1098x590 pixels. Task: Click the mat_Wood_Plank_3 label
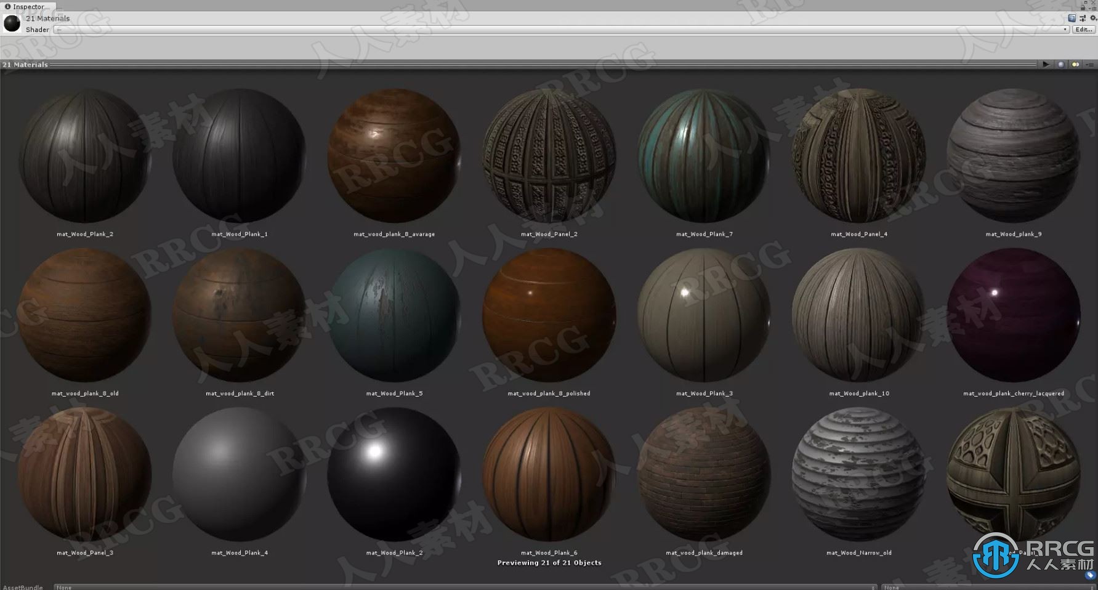coord(704,394)
